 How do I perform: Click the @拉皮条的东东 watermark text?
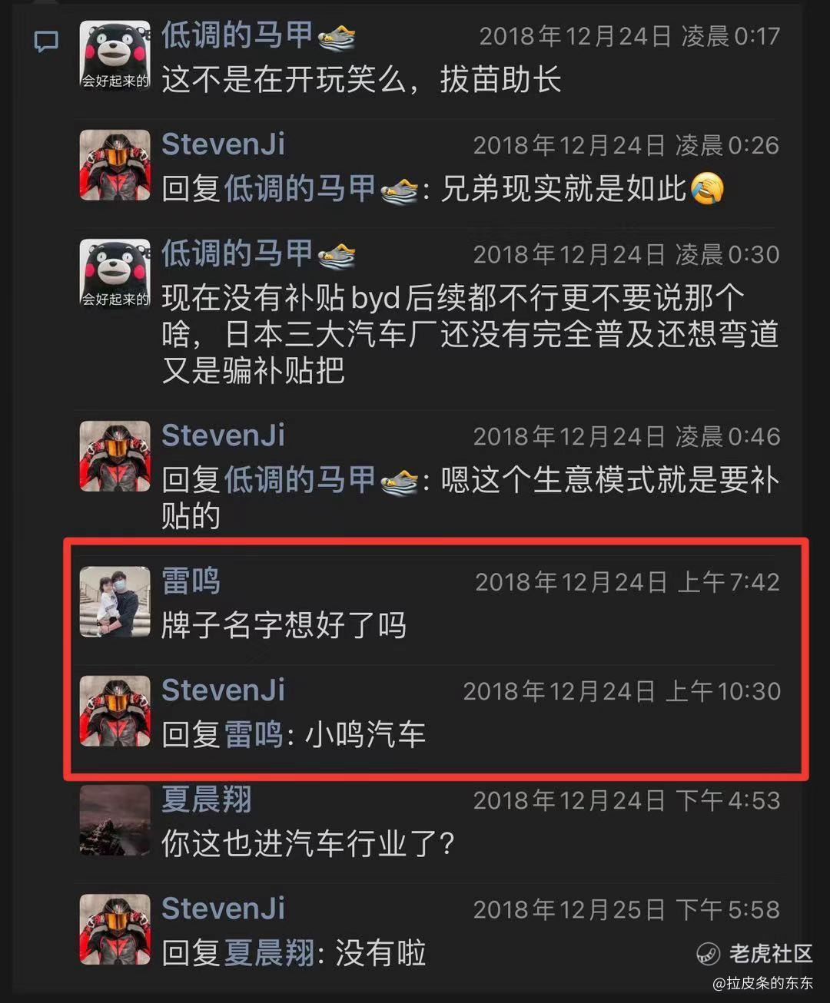[x=762, y=984]
